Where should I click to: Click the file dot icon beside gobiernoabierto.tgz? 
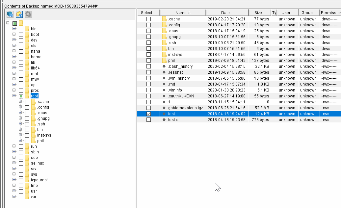(x=164, y=108)
